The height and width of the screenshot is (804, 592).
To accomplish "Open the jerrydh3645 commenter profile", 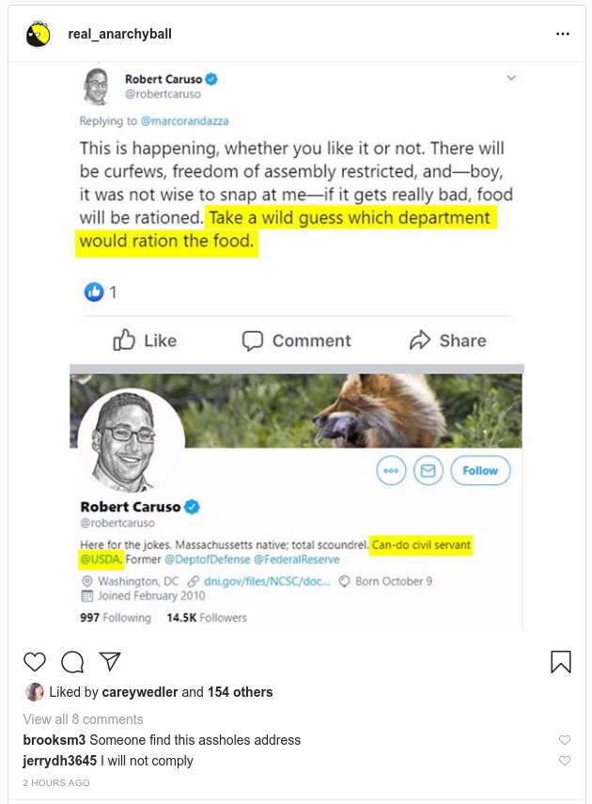I will pyautogui.click(x=59, y=761).
